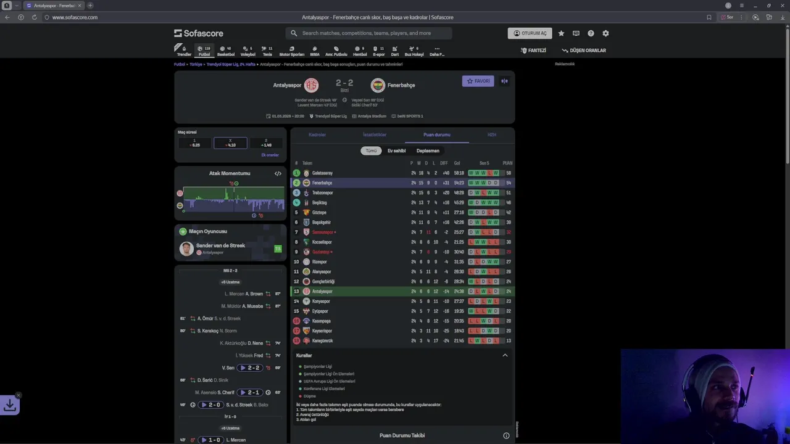Select the home win odds 1 option
Viewport: 790px width, 444px height.
coord(194,143)
